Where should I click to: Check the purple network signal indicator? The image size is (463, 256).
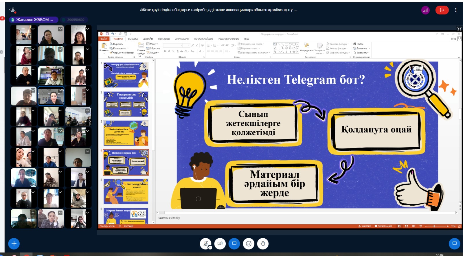tap(425, 10)
